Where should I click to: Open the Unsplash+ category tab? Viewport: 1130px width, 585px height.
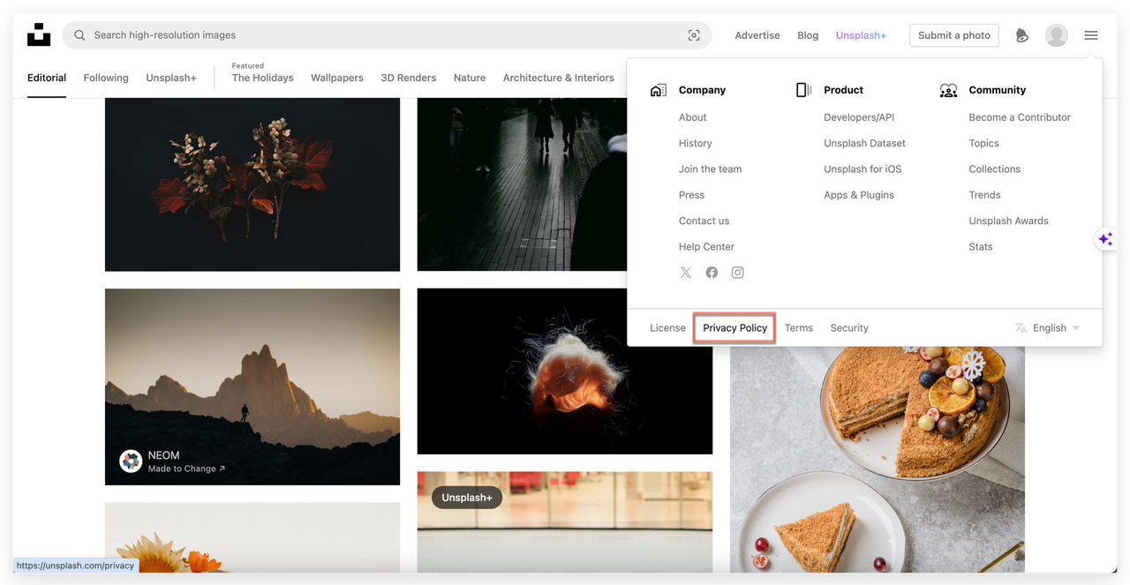[171, 78]
